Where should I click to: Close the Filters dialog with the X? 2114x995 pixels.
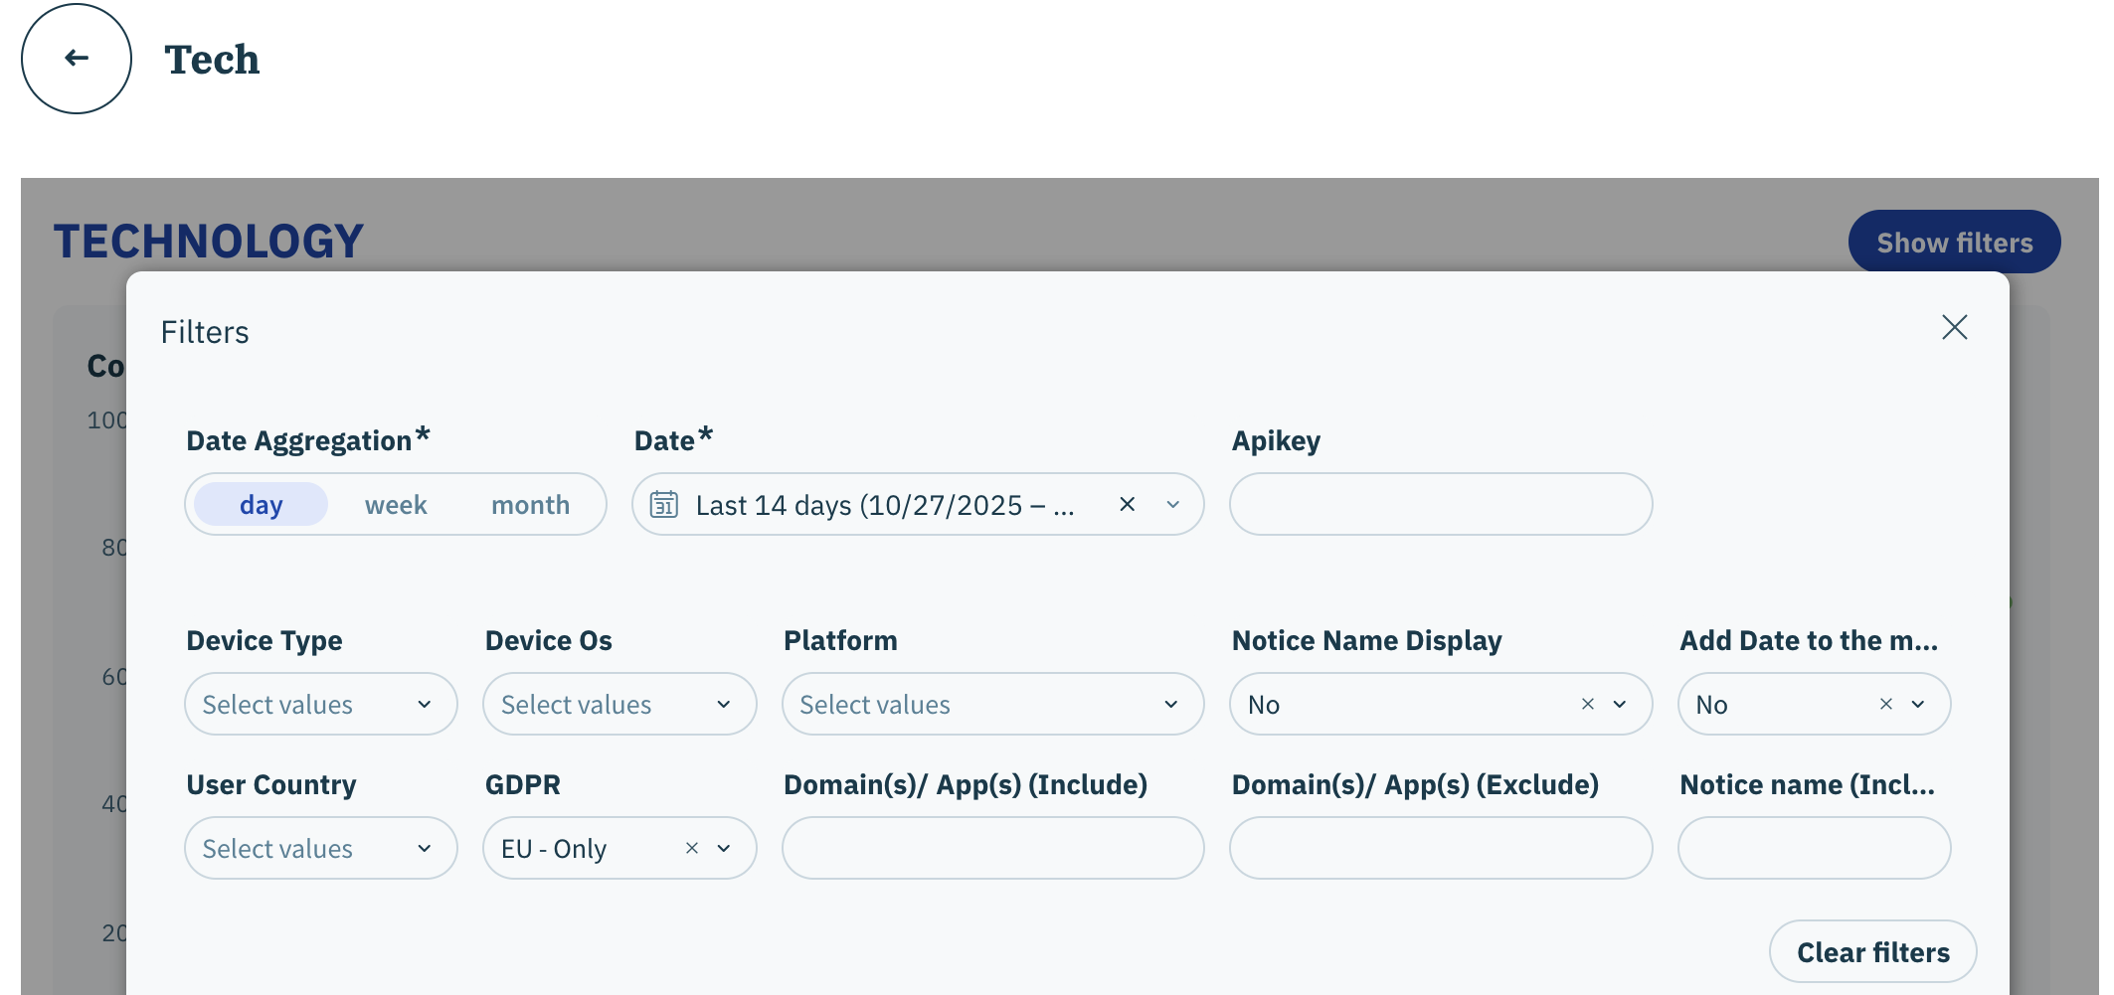point(1954,327)
